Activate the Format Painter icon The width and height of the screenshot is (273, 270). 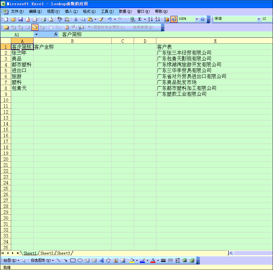(101, 19)
